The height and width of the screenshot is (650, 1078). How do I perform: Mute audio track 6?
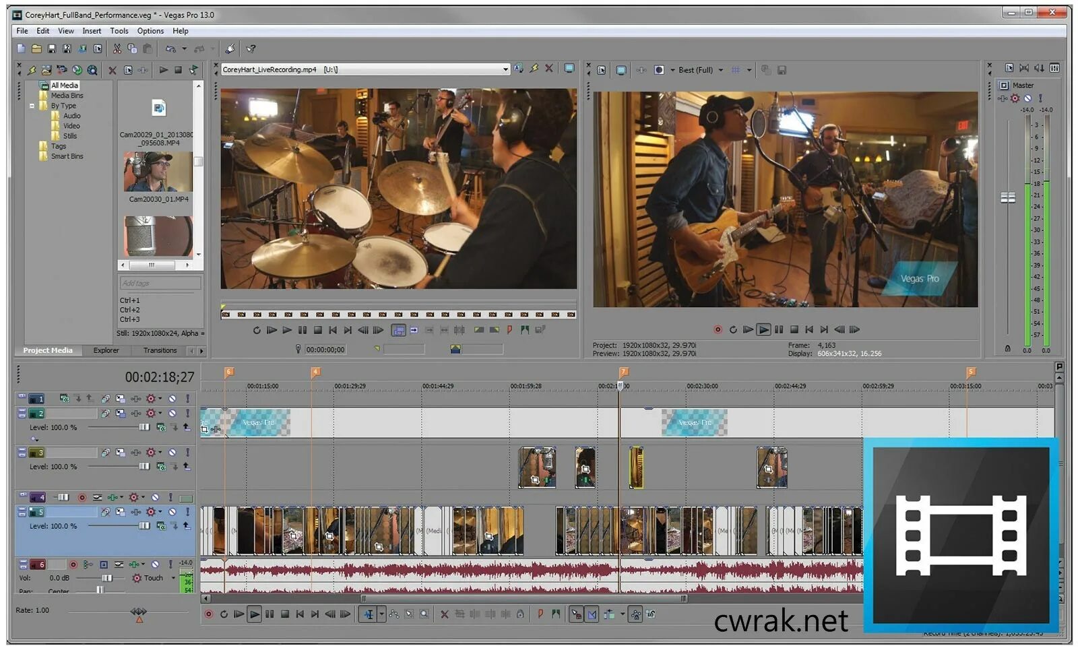point(156,564)
